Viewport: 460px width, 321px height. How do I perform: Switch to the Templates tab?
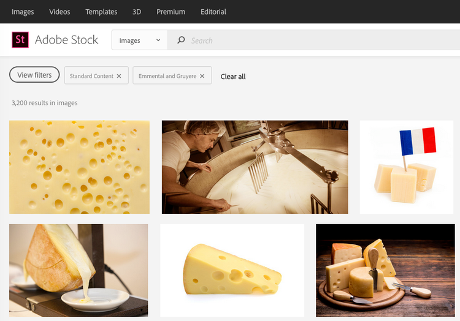[x=101, y=12]
